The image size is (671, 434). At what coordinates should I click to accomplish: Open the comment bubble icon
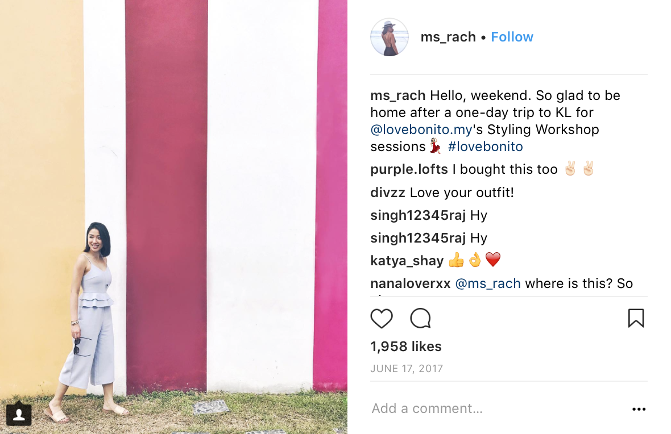420,318
